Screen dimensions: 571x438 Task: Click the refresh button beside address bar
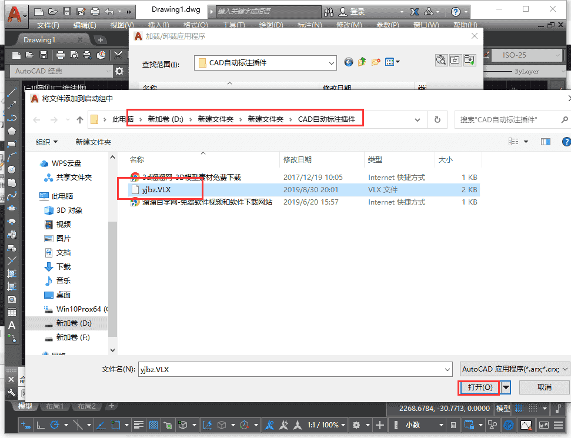438,119
